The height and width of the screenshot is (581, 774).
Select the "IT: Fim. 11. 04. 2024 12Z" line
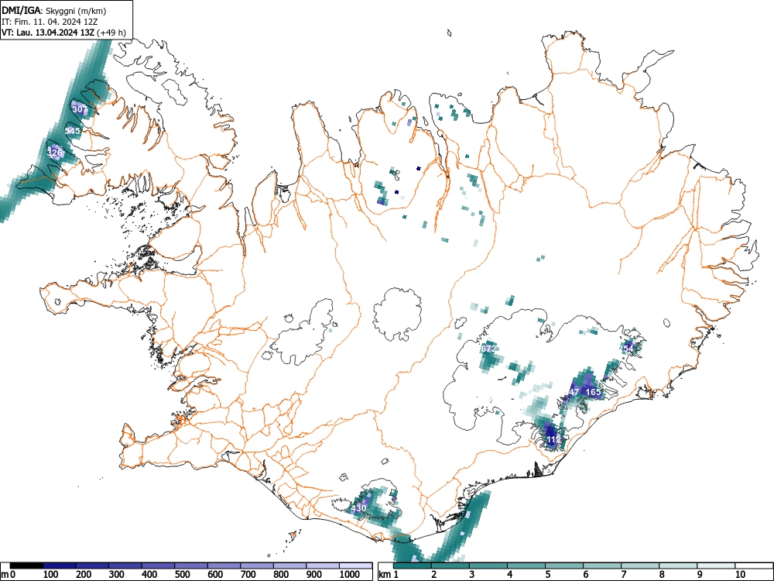[x=50, y=22]
